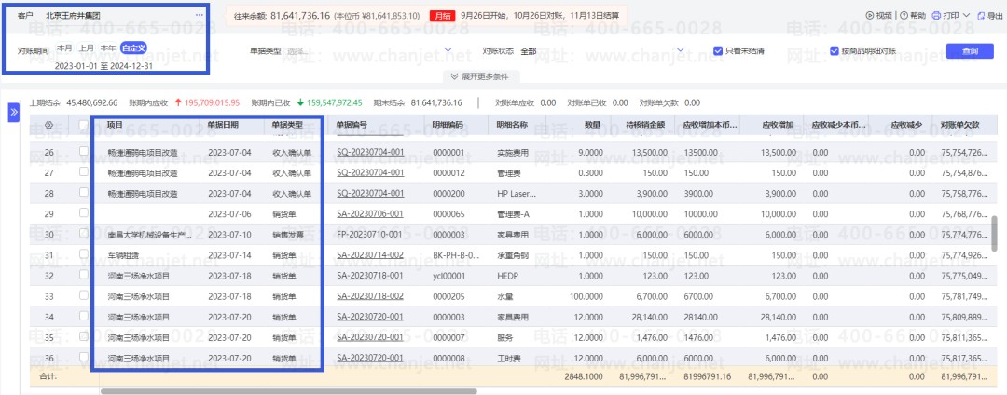The height and width of the screenshot is (395, 1007).
Task: Open the customer picker ellipsis icon
Action: (200, 14)
